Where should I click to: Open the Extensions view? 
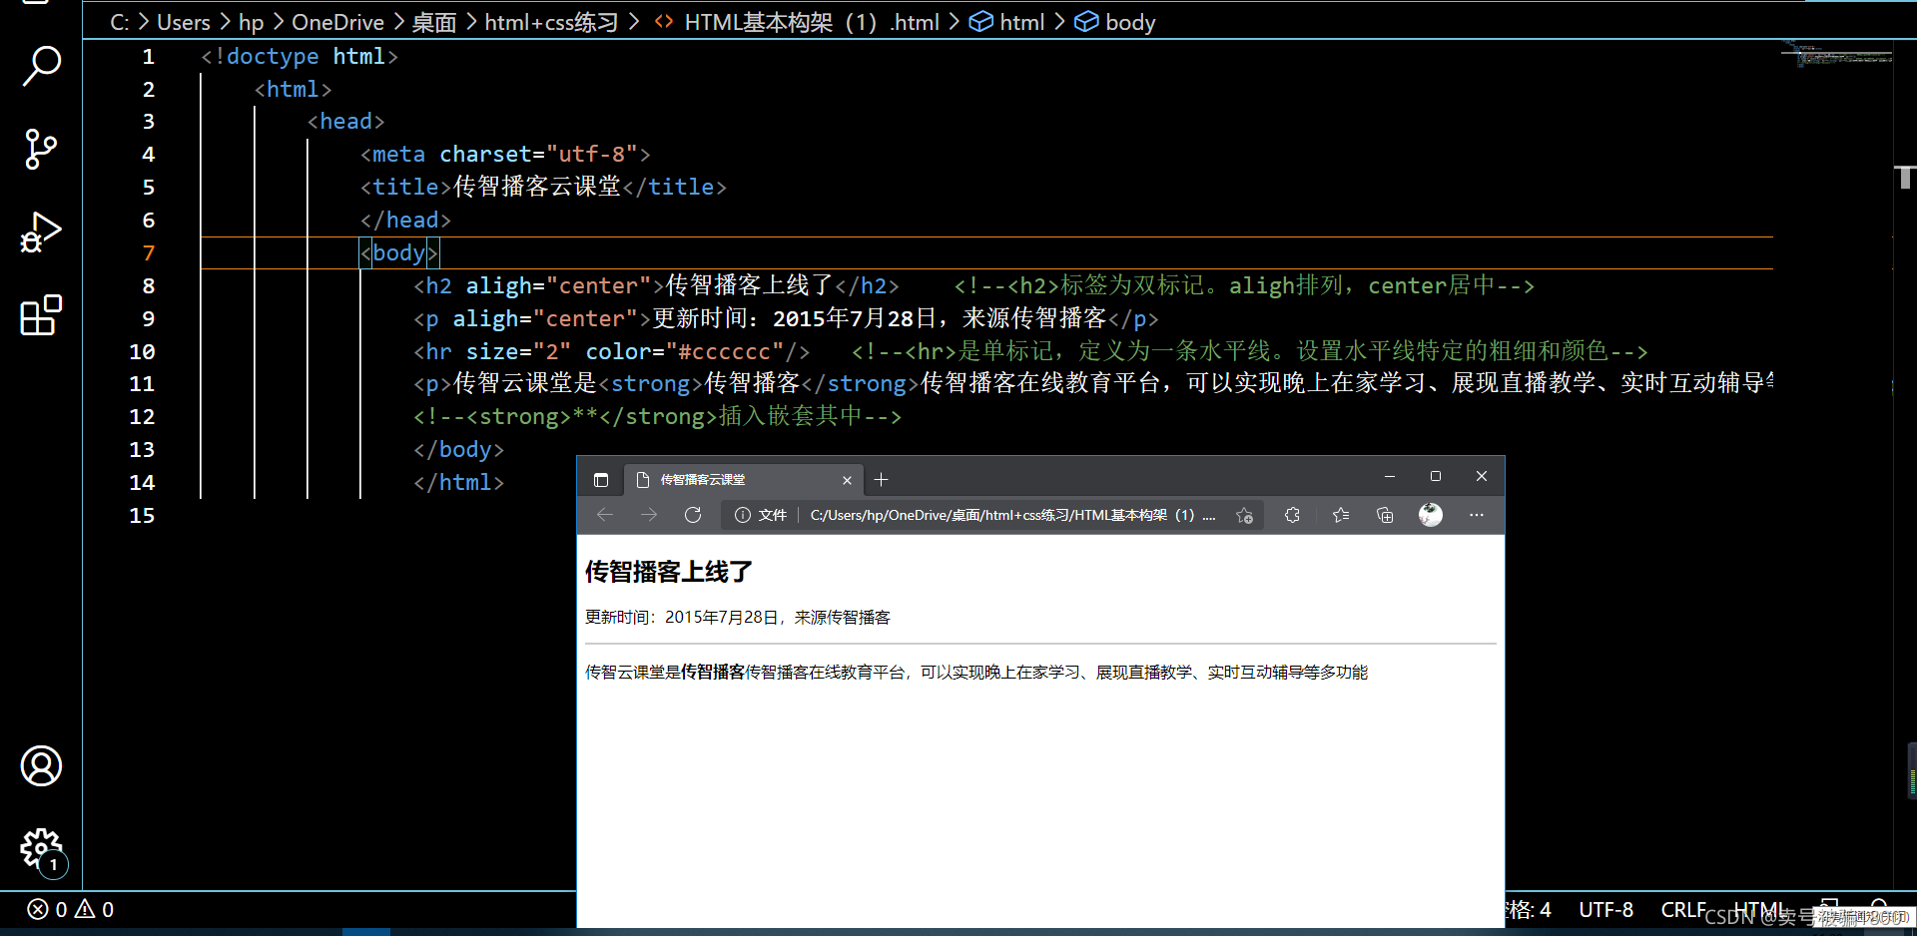tap(41, 315)
